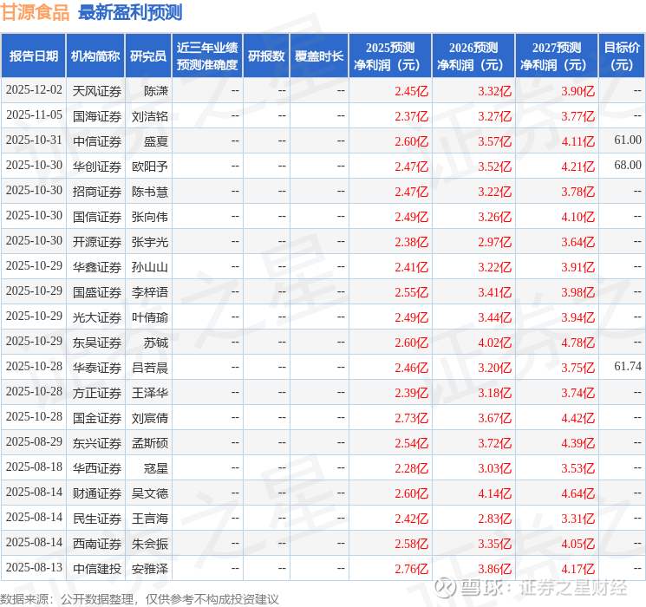This screenshot has width=646, height=607.
Task: Click the 国盛证券 institution cell
Action: 97,292
